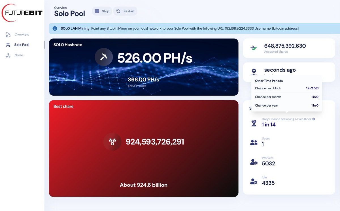This screenshot has width=340, height=211.
Task: Click Chance per year row in tooltip
Action: 287,106
